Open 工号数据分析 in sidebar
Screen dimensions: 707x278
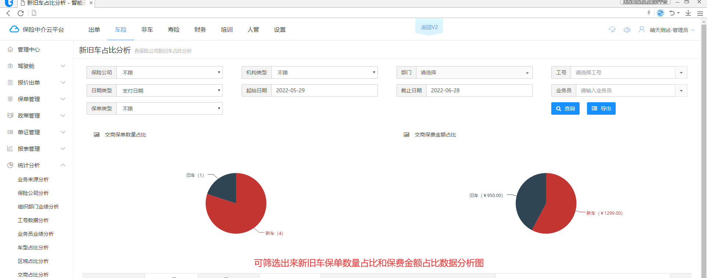[x=33, y=220]
